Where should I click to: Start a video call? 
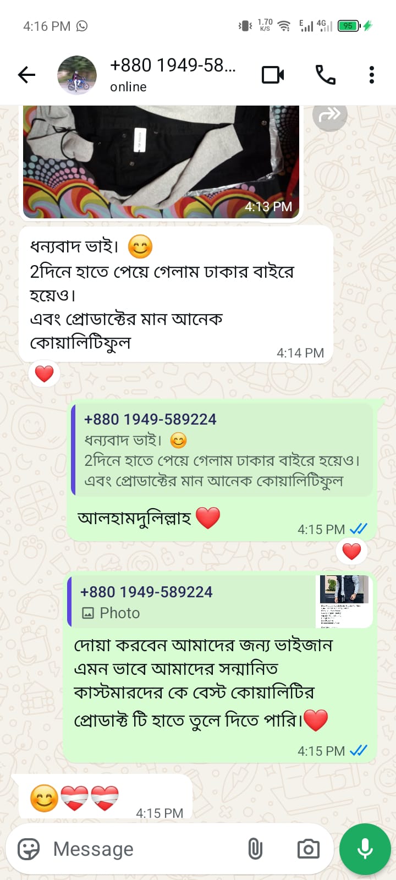[273, 75]
